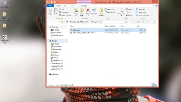This screenshot has height=102, width=181.
Task: Open Desktop under Favorites
Action: coord(56,30)
